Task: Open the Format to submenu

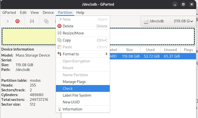Action: (71, 54)
